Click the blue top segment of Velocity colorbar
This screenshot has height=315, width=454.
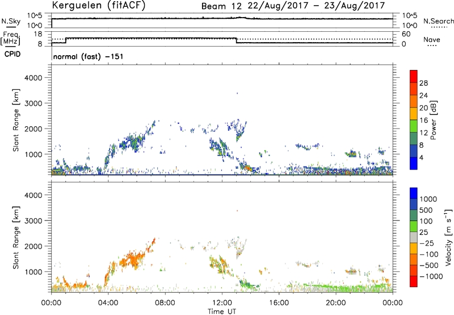tap(414, 193)
